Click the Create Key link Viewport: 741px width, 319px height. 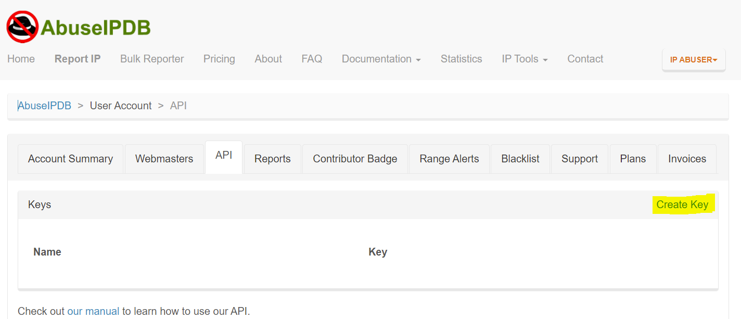pos(682,205)
